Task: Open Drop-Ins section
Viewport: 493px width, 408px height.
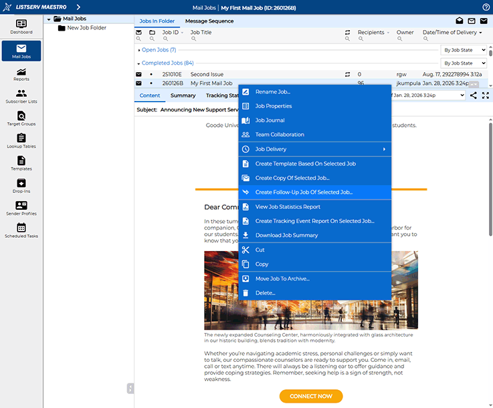Action: [x=21, y=186]
